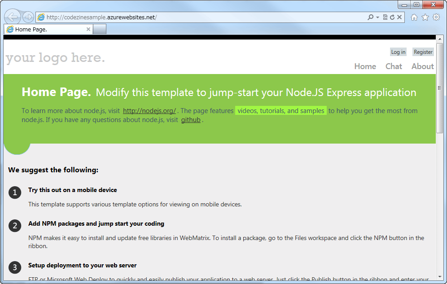This screenshot has height=284, width=447.
Task: Click the your logo here. title
Action: point(55,58)
